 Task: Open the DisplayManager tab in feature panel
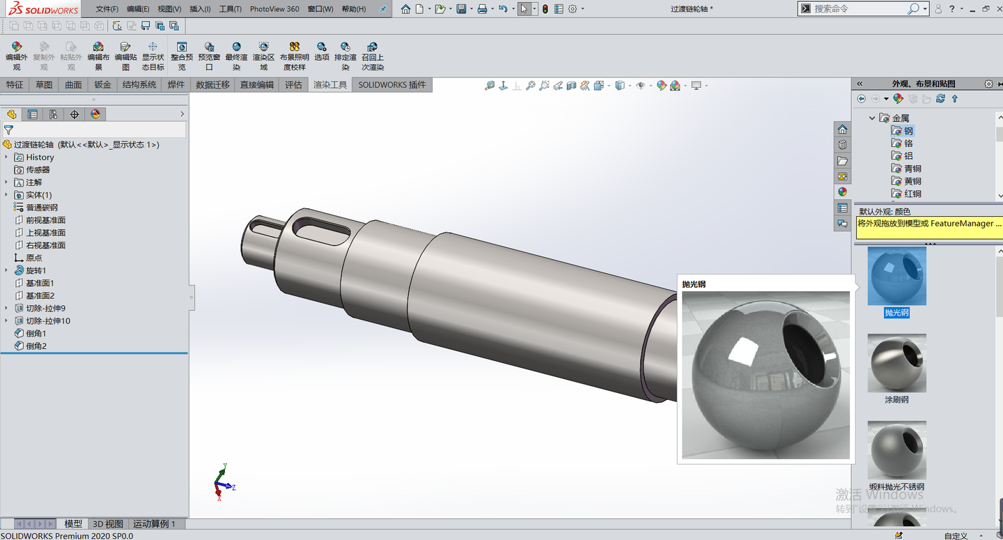(x=95, y=114)
